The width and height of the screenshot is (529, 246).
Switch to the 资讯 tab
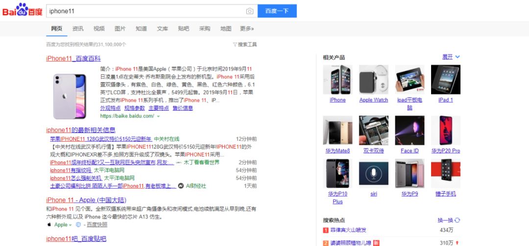tap(78, 29)
